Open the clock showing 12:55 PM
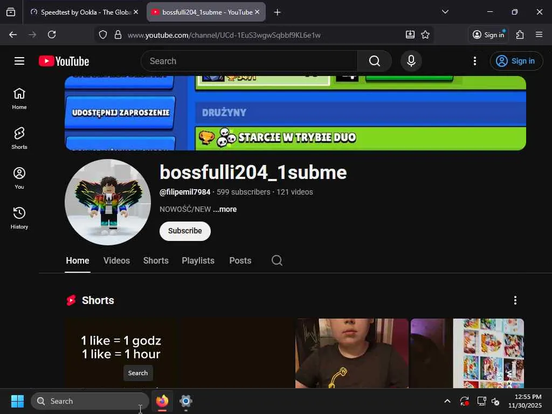Viewport: 552px width, 414px height. pyautogui.click(x=525, y=401)
